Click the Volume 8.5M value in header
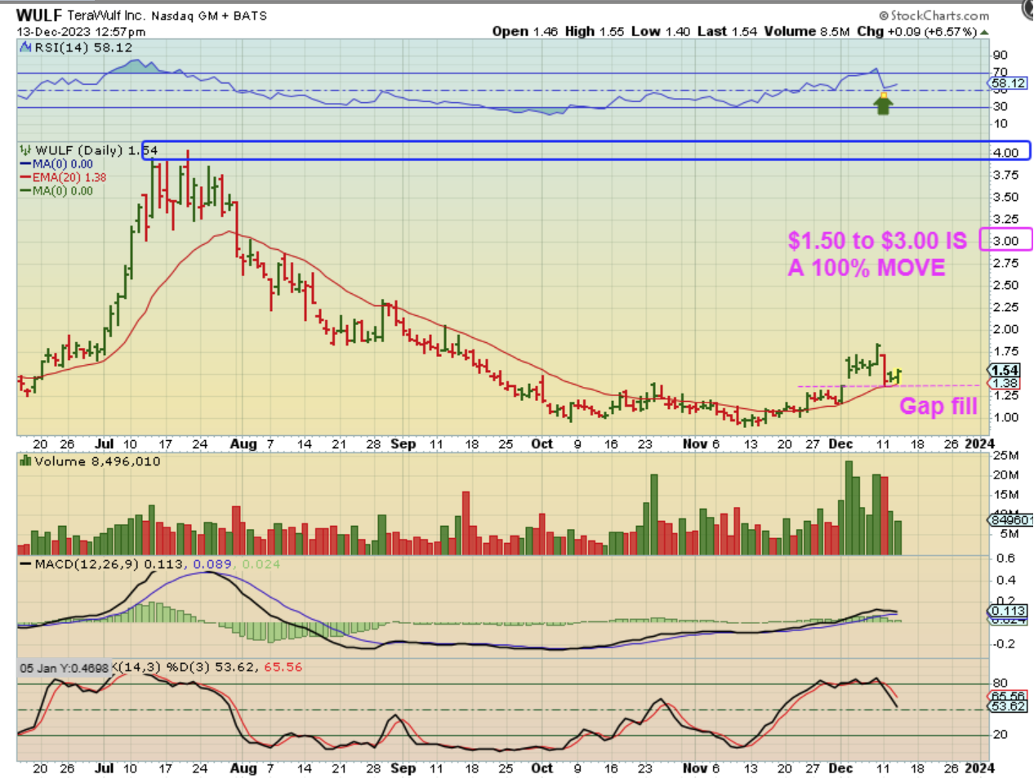 pyautogui.click(x=807, y=31)
